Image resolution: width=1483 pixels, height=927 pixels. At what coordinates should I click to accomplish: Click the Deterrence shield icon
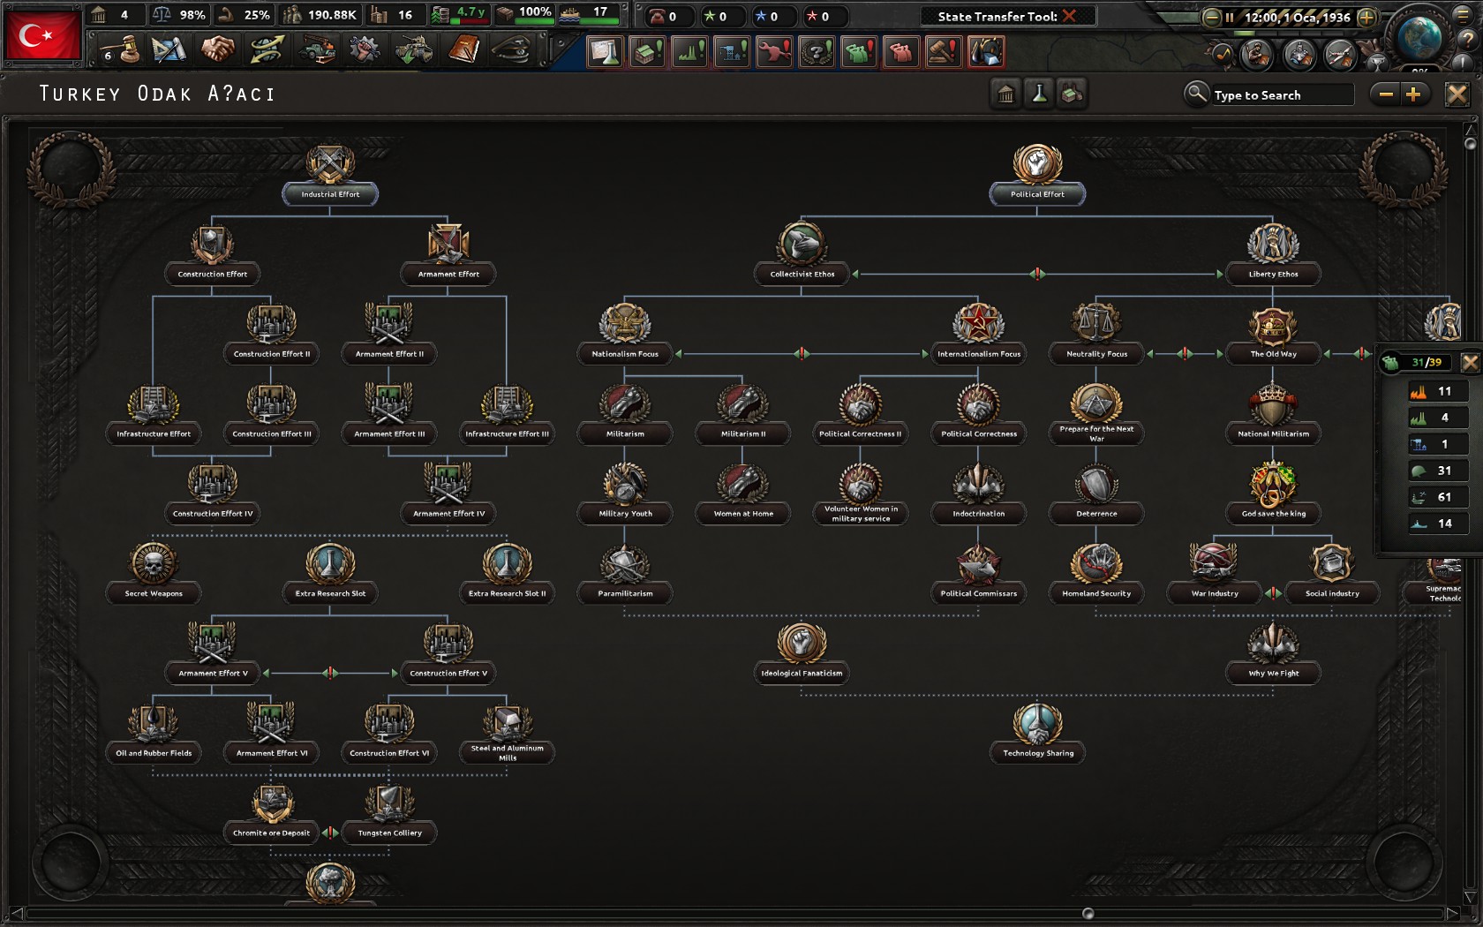pos(1096,483)
